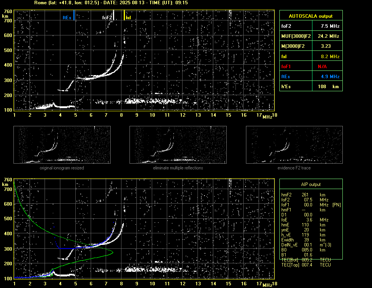372x288 pixels.
Task: Click the AIP output panel header
Action: point(311,184)
